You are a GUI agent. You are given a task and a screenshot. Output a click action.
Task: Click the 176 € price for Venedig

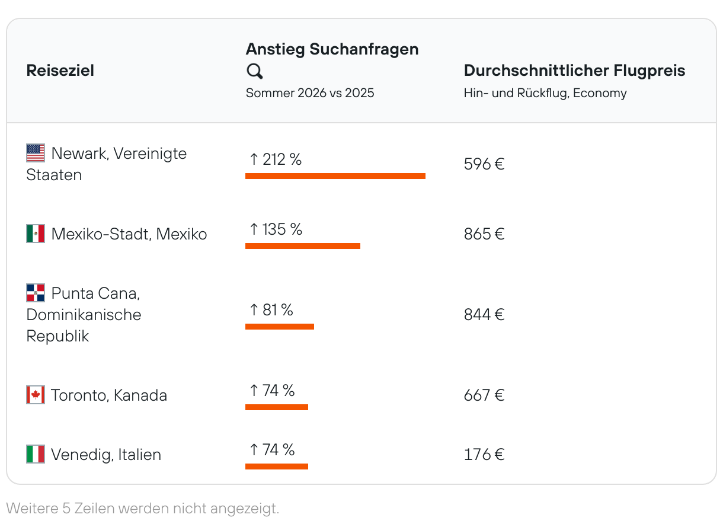coord(484,455)
